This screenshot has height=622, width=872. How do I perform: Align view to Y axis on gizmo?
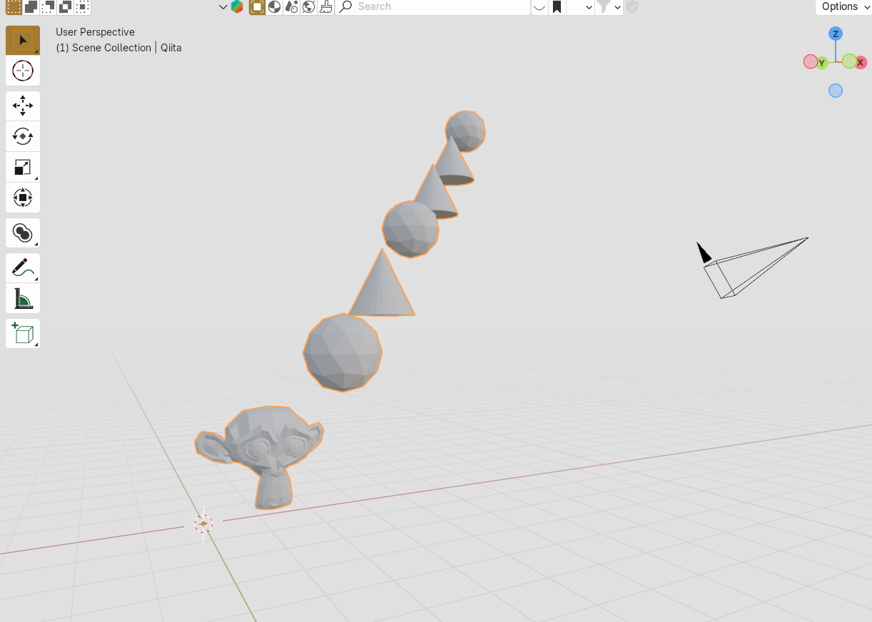(822, 63)
